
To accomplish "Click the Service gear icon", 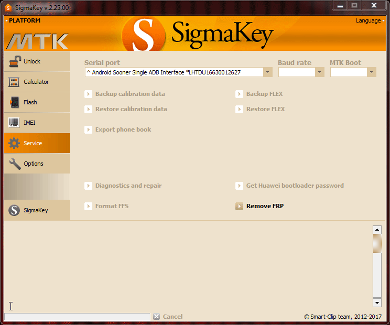I will point(15,143).
